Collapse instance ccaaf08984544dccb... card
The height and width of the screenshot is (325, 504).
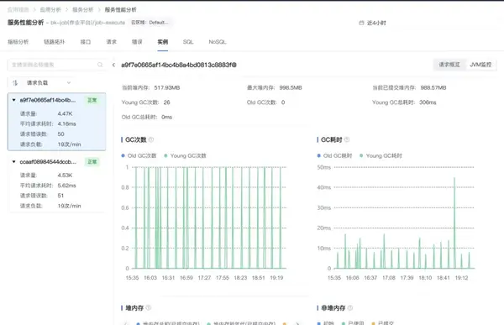pos(13,162)
